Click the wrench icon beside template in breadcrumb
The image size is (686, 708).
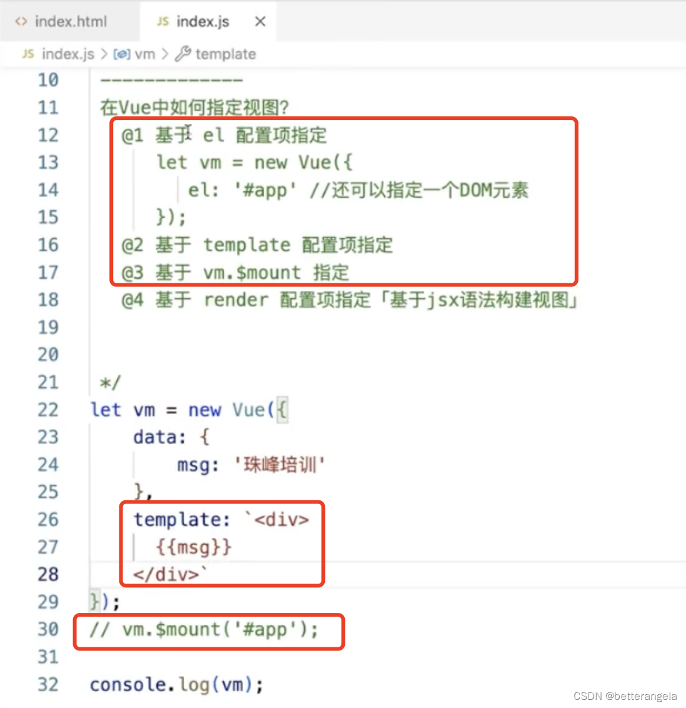(x=182, y=54)
